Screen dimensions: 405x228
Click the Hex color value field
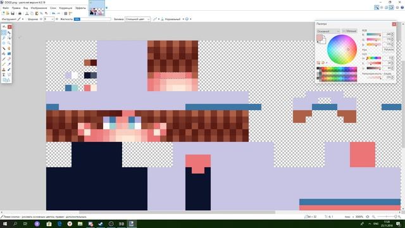[388, 49]
